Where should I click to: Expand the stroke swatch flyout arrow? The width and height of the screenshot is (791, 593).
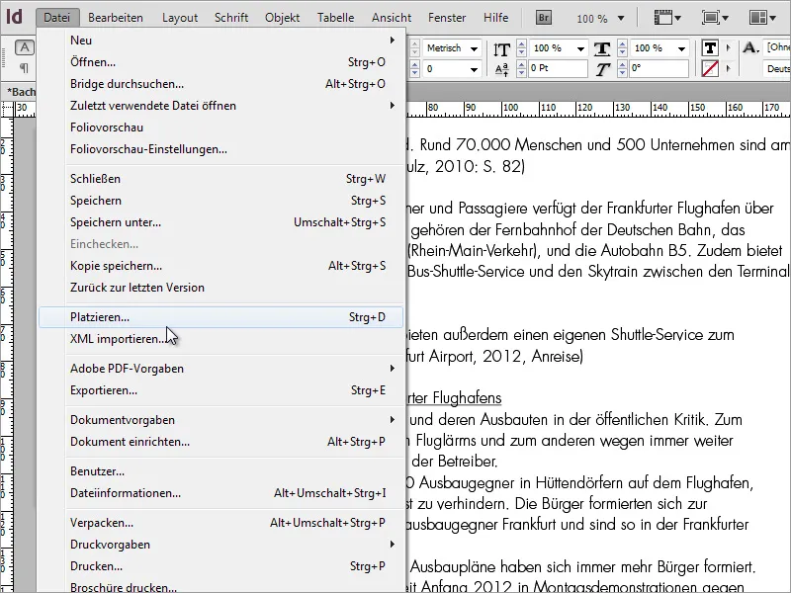pyautogui.click(x=728, y=68)
